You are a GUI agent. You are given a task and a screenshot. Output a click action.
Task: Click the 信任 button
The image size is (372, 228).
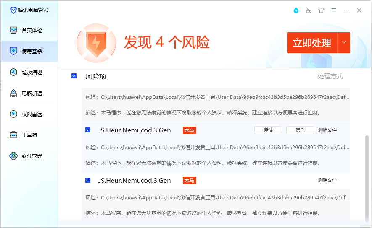(300, 130)
